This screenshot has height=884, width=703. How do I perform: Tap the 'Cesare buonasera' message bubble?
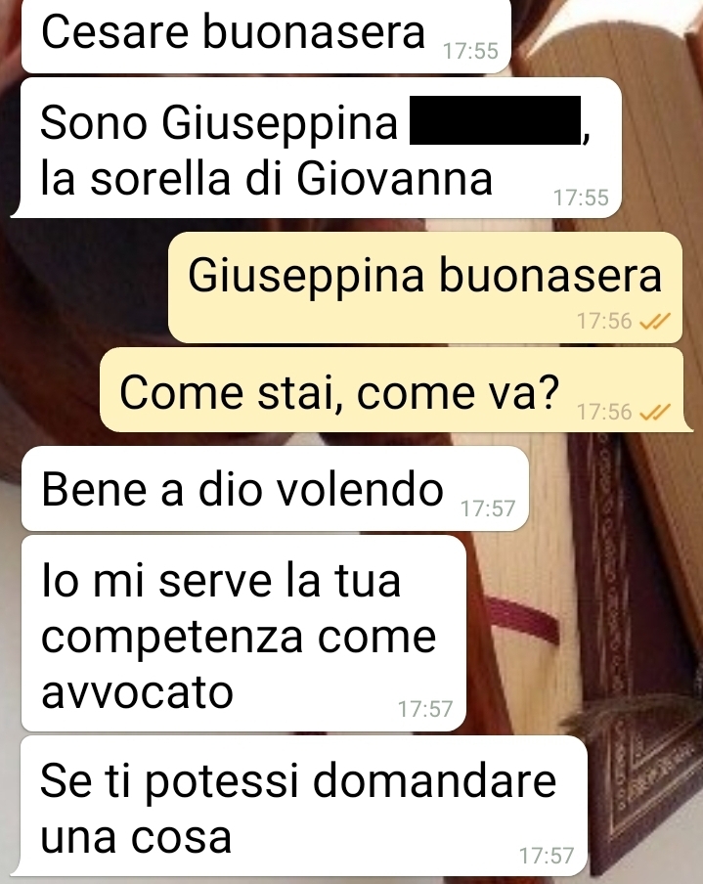(266, 35)
